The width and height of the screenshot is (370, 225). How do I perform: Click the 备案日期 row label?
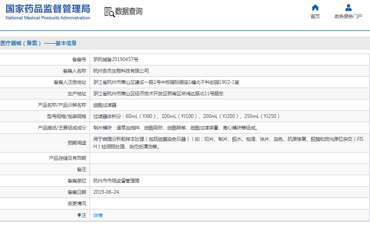[77, 192]
